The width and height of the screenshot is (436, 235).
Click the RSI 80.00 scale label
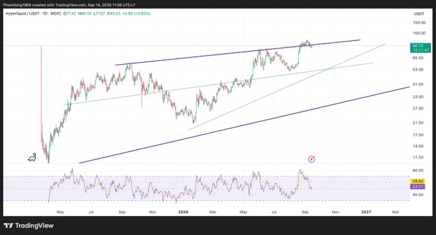pos(418,170)
